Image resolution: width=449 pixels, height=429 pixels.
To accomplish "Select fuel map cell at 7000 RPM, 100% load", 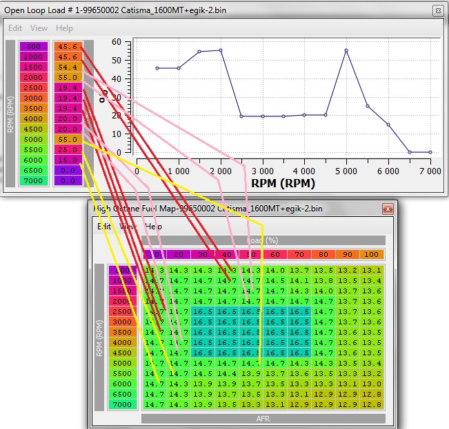I will coord(370,404).
